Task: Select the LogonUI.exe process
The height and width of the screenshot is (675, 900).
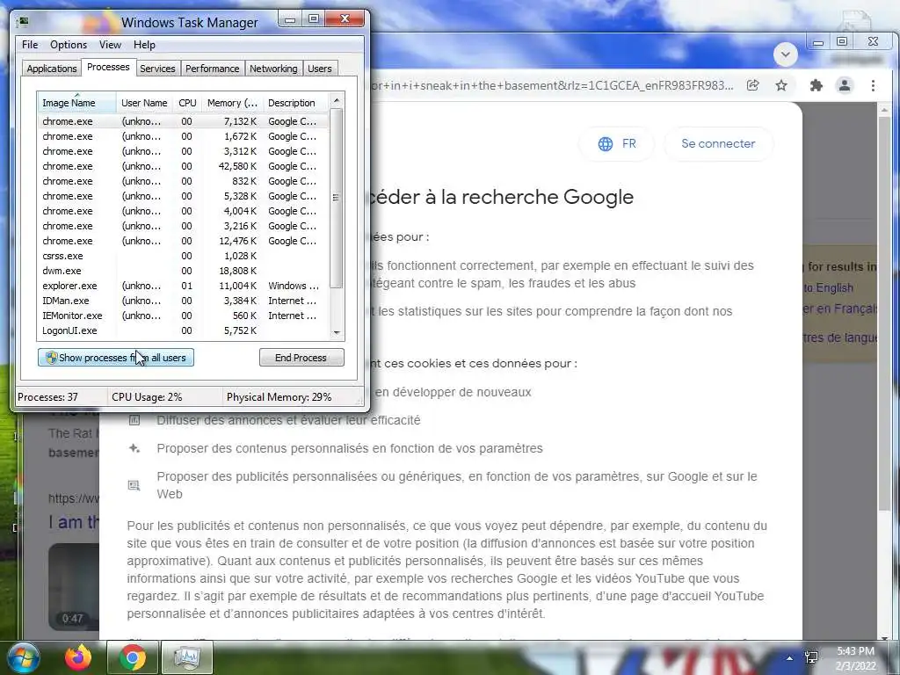Action: point(183,330)
